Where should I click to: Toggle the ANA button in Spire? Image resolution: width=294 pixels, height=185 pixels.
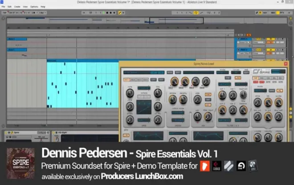click(x=208, y=95)
